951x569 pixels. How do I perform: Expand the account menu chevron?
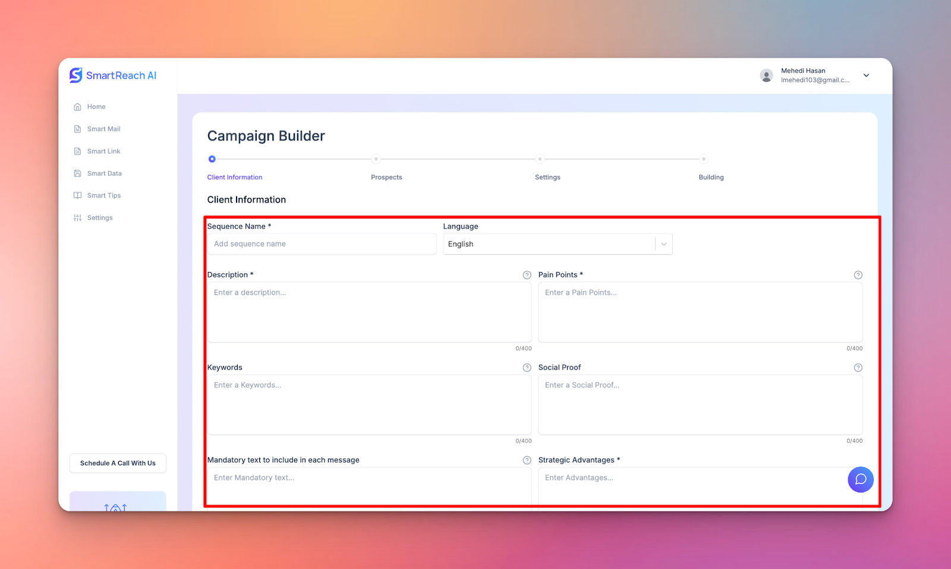[x=866, y=75]
